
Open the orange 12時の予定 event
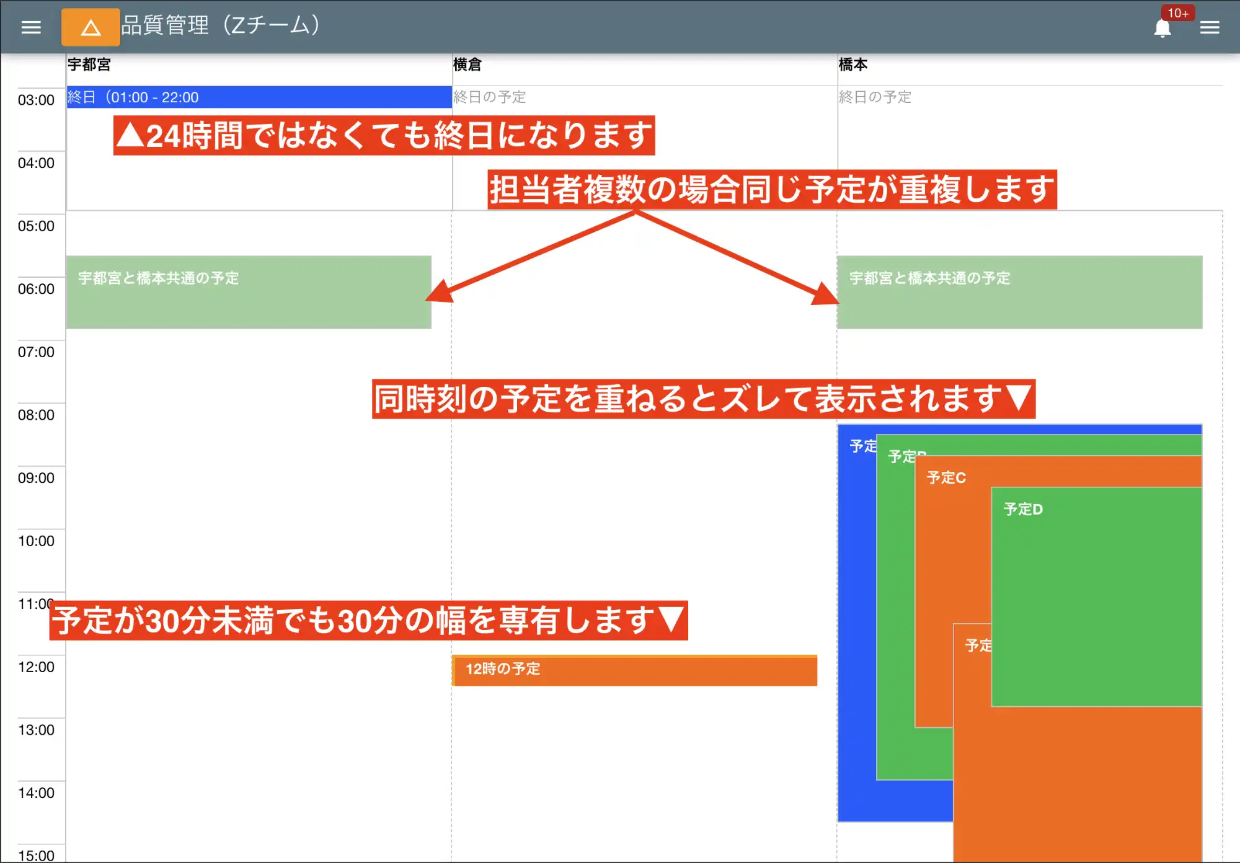(634, 670)
